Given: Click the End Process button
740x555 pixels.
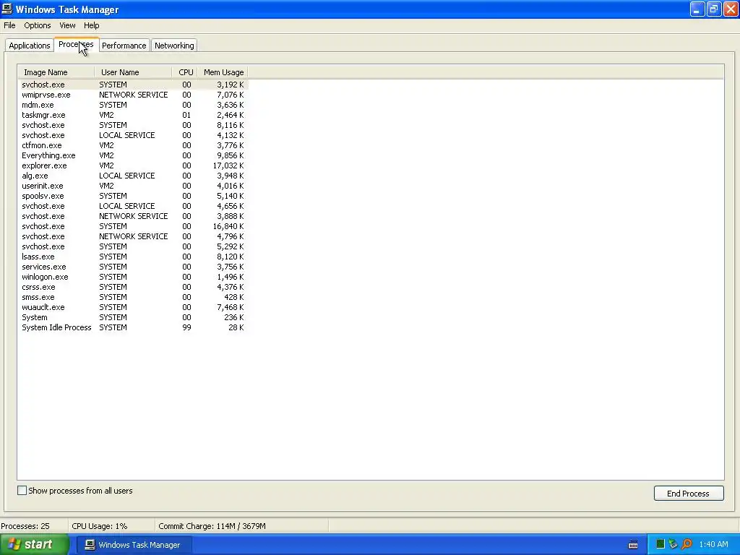Looking at the screenshot, I should [688, 493].
